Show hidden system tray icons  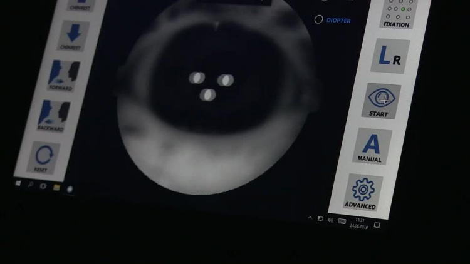310,218
